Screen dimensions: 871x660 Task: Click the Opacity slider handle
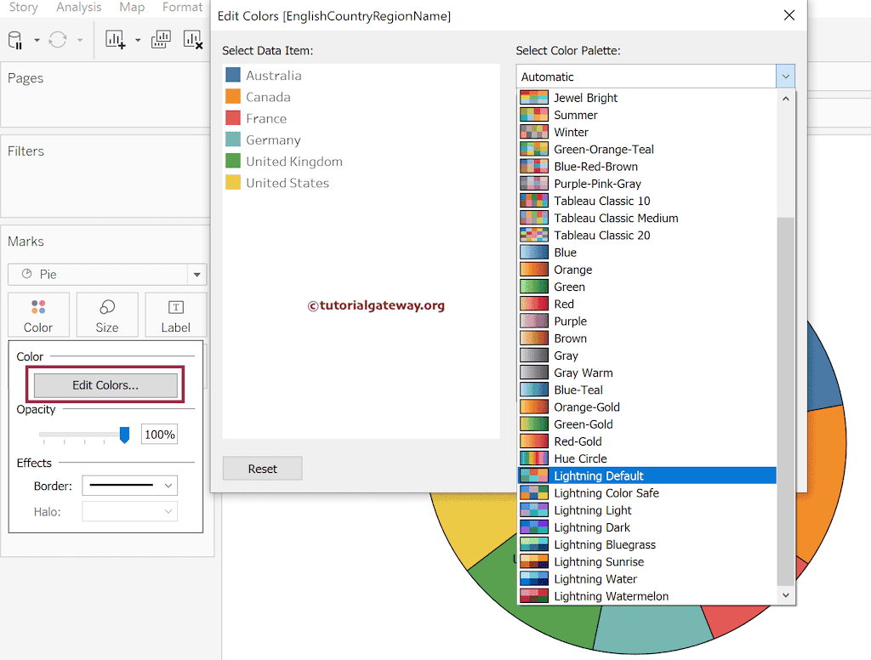coord(124,435)
